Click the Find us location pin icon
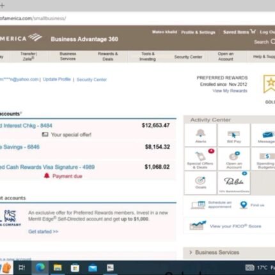 click(x=244, y=205)
